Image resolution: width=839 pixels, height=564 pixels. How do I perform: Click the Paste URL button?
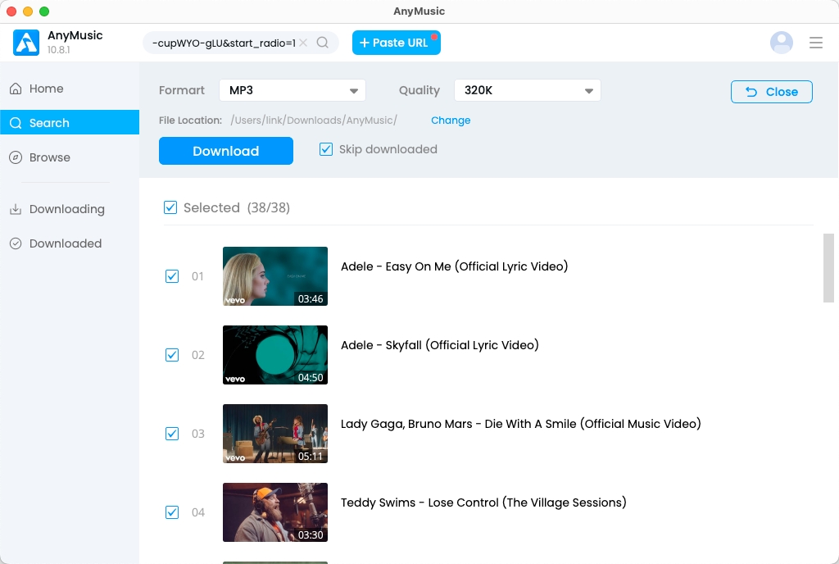[x=397, y=43]
